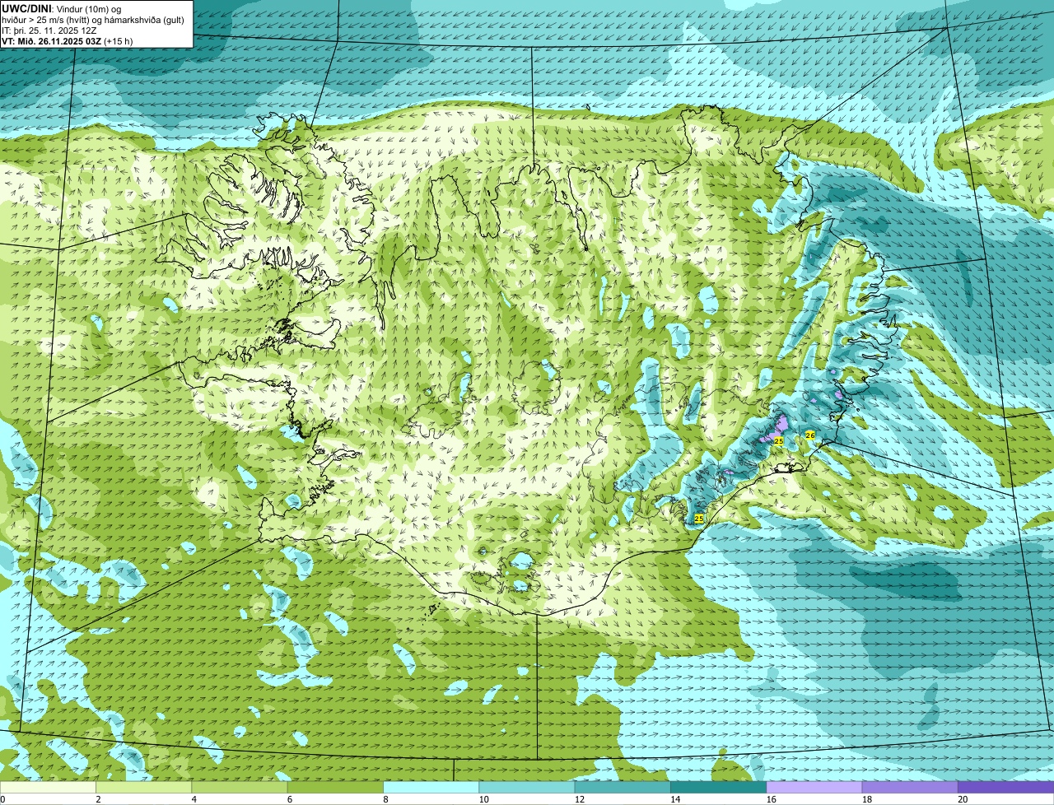
Task: Click the scale tick label 10
Action: pyautogui.click(x=483, y=799)
